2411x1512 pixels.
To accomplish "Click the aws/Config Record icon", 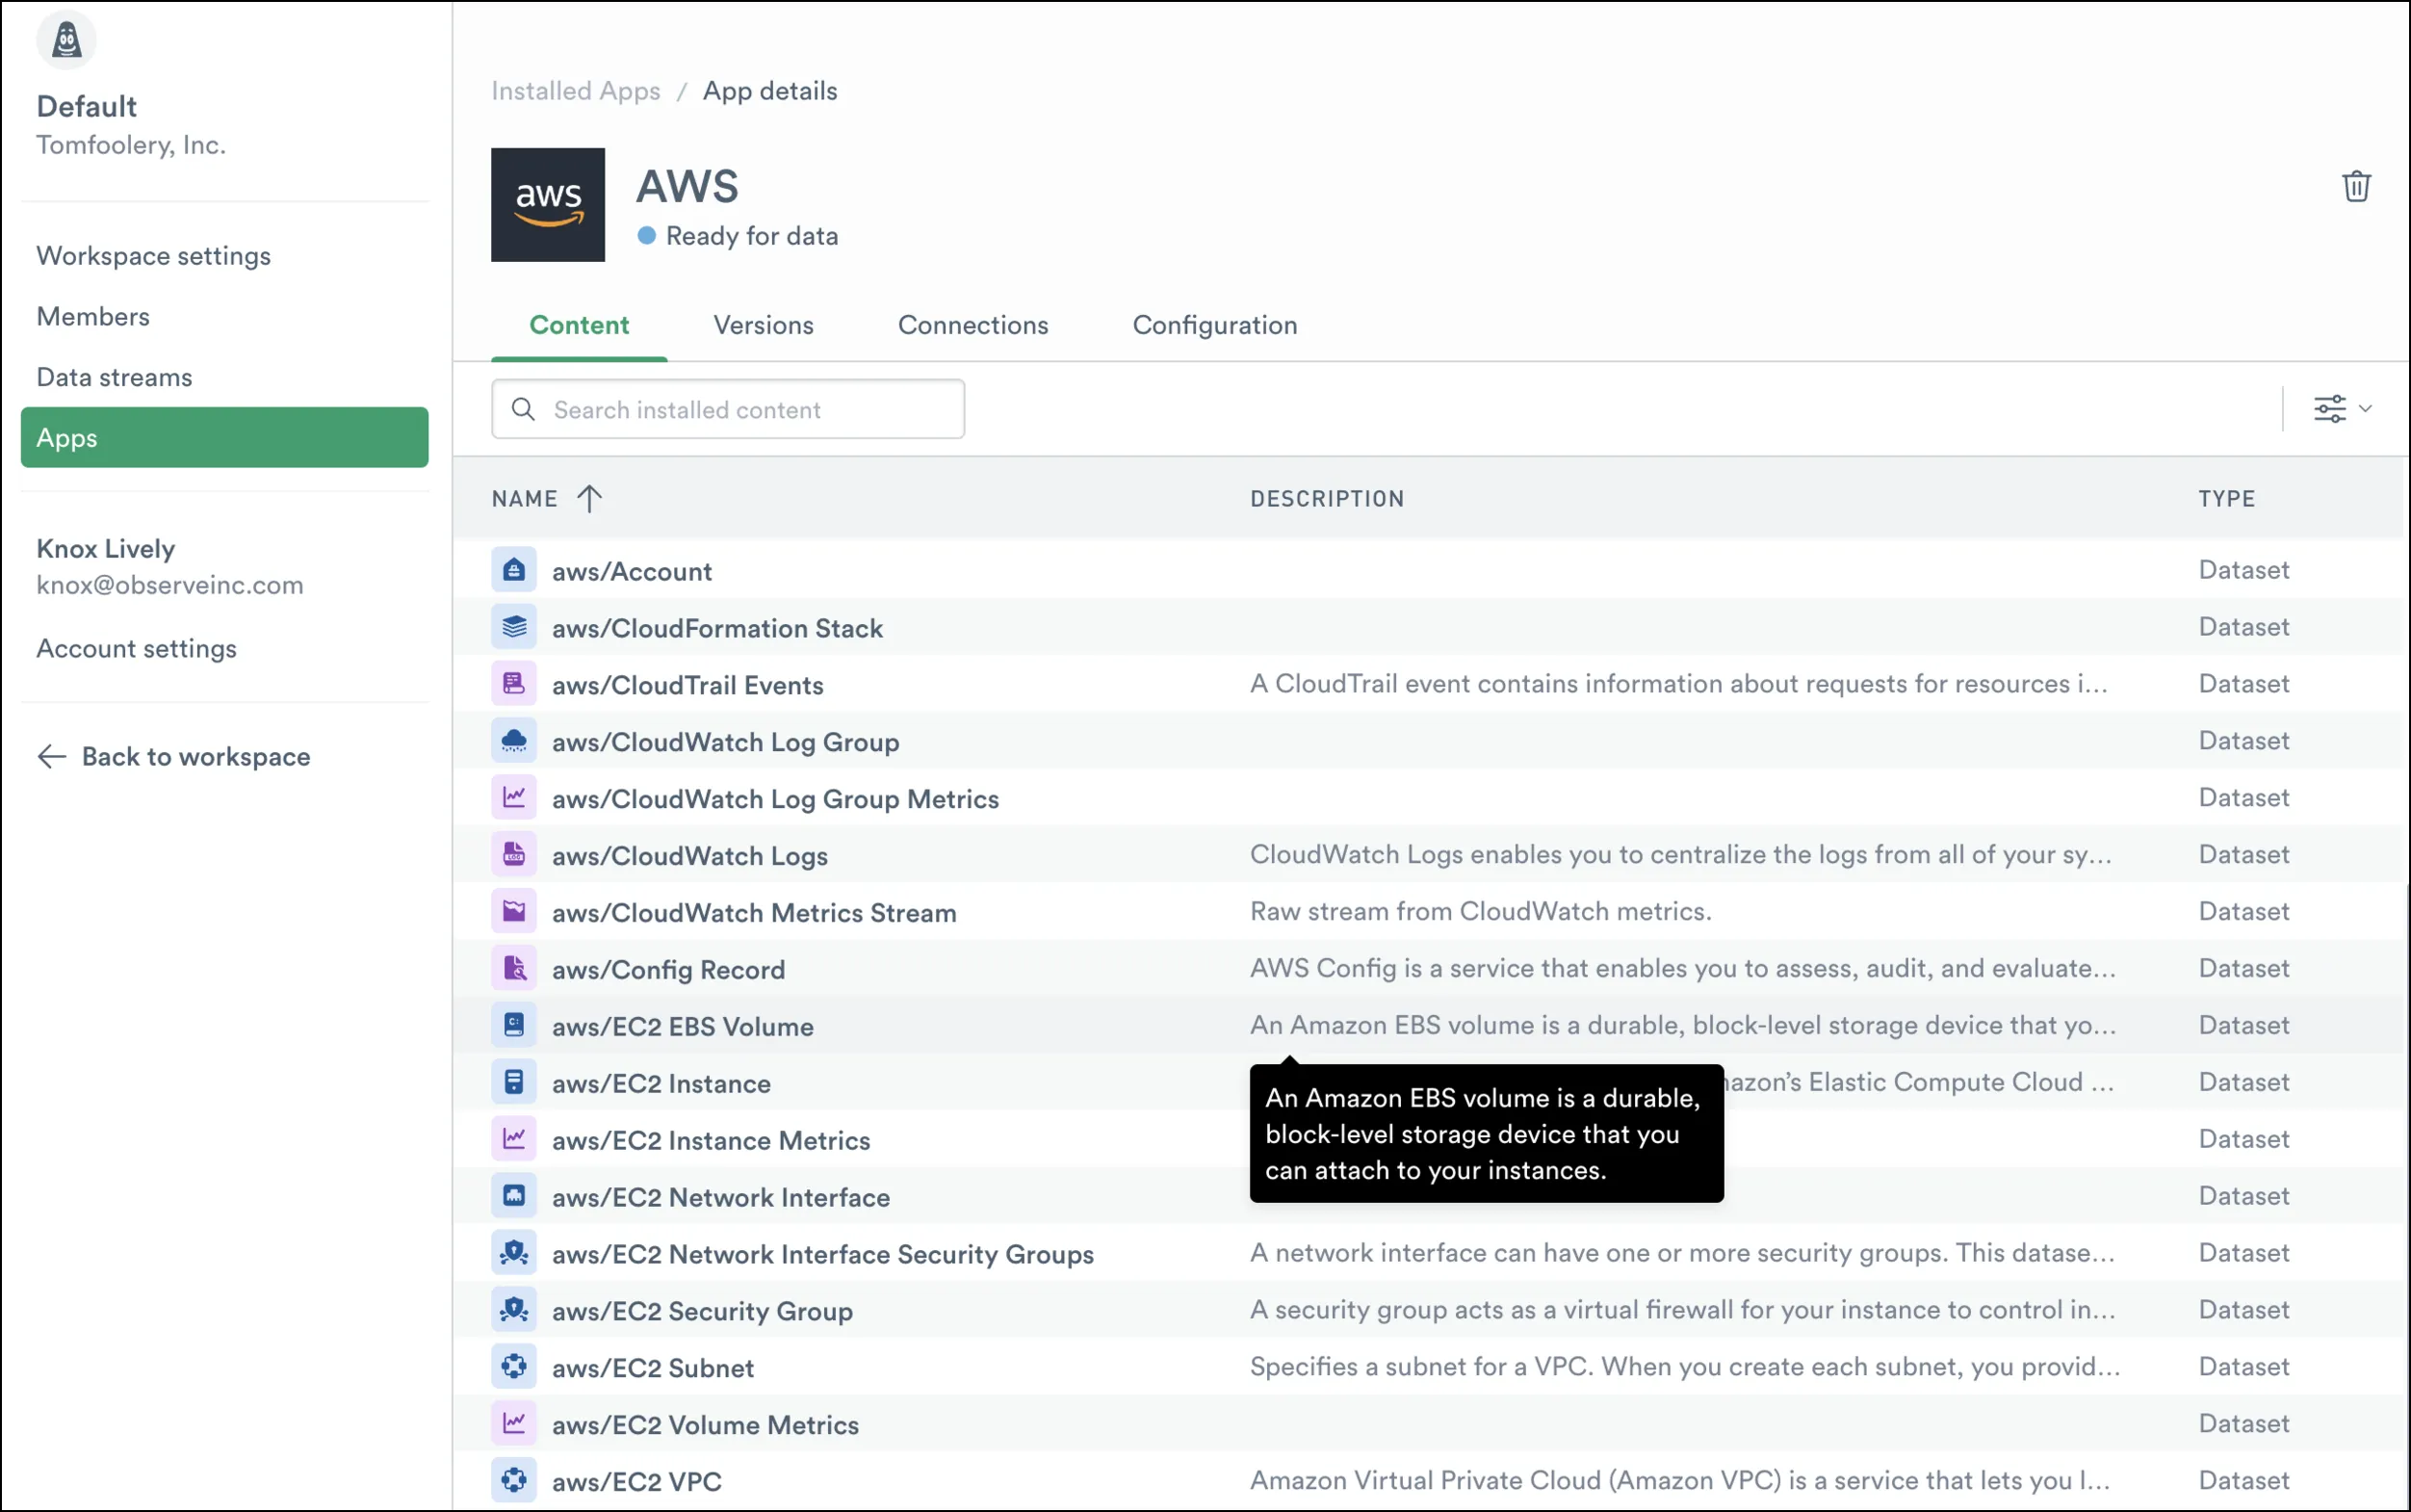I will pos(514,969).
